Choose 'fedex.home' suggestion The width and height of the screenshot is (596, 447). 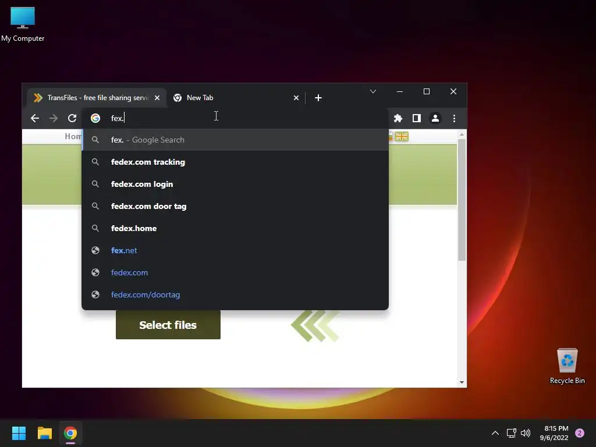coord(235,228)
